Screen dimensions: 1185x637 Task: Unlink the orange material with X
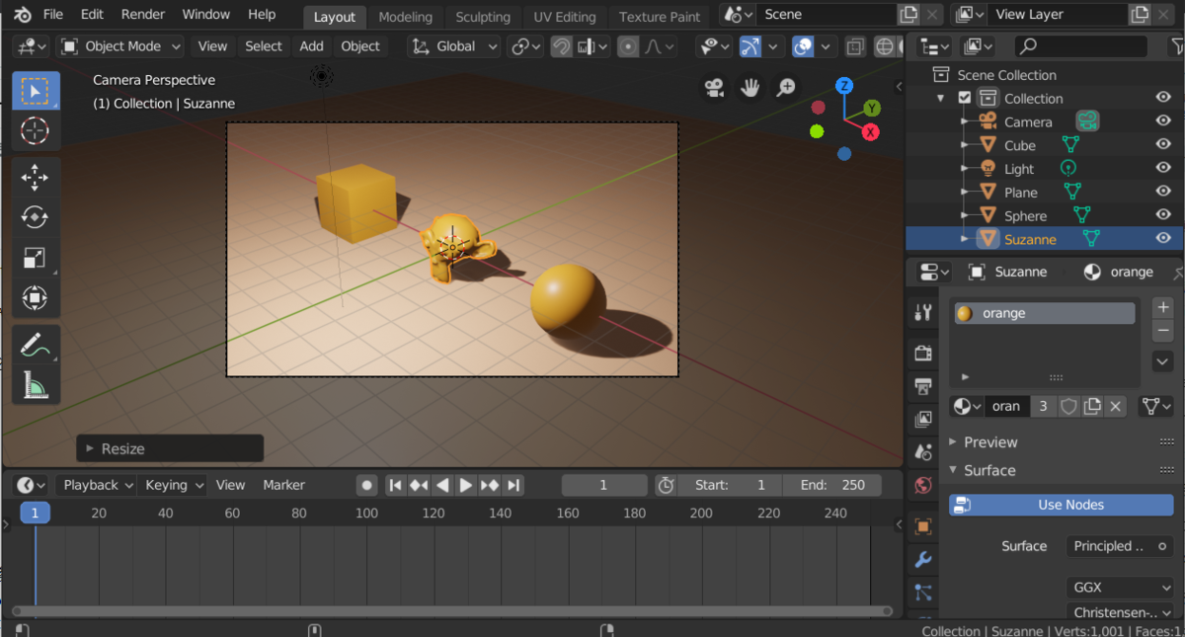(1115, 406)
